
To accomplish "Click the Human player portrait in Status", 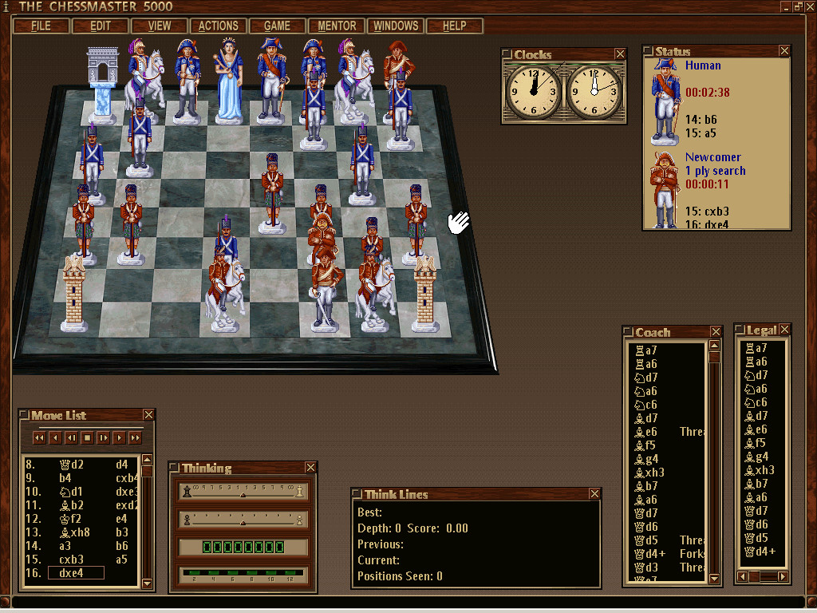I will (x=665, y=101).
